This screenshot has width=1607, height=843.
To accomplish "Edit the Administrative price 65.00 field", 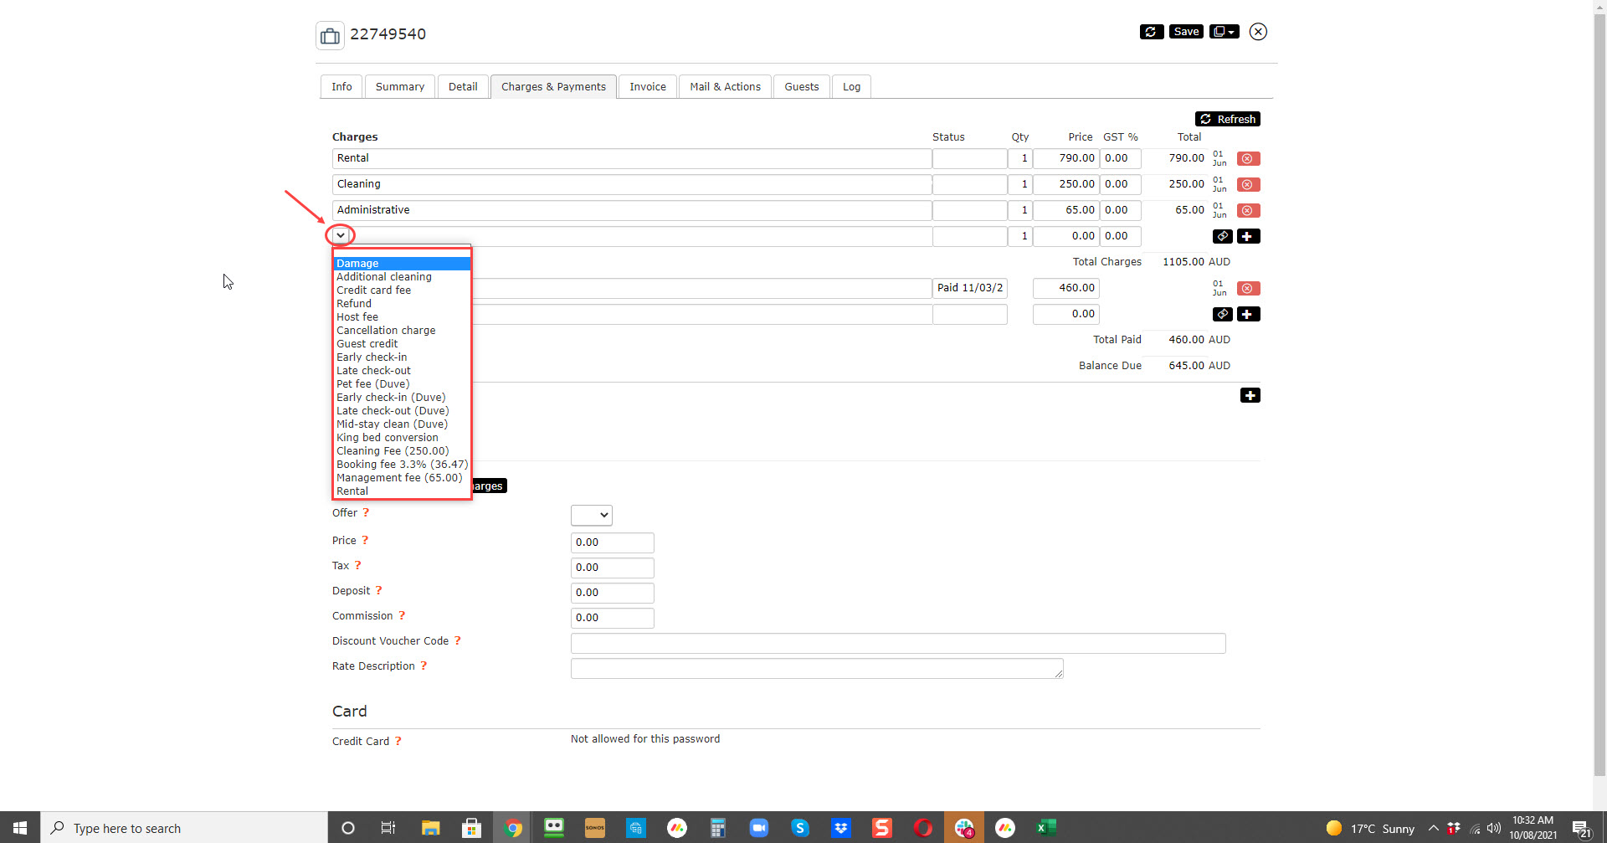I will [x=1065, y=211].
